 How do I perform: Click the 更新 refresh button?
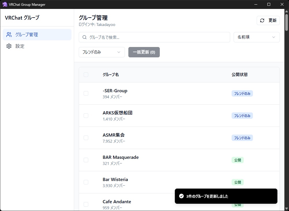[268, 20]
